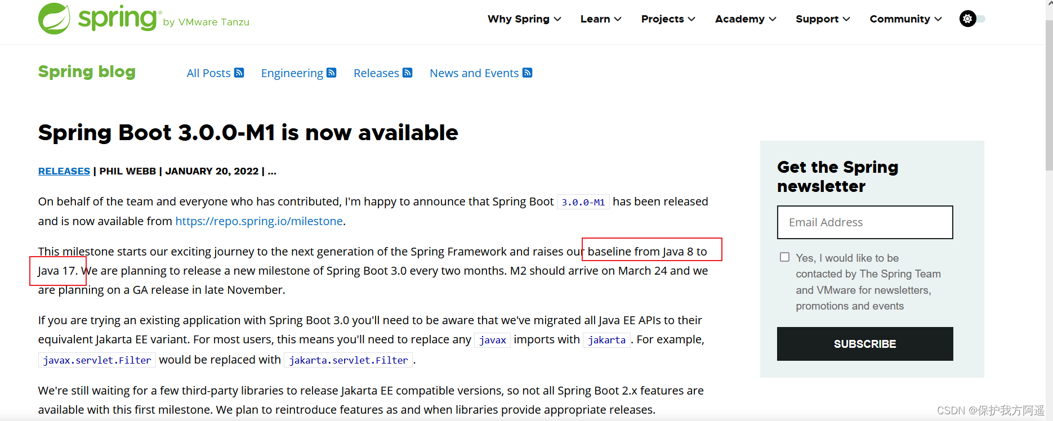Click the 'jakarta' inline code text

[607, 340]
